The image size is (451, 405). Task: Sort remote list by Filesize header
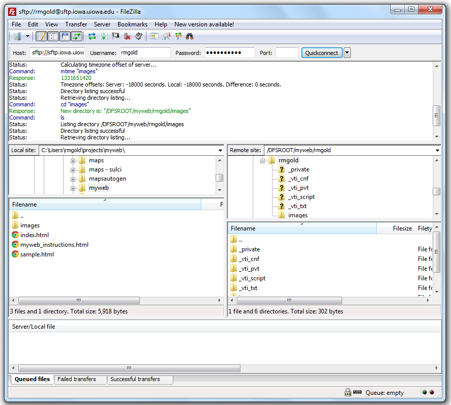coord(396,228)
